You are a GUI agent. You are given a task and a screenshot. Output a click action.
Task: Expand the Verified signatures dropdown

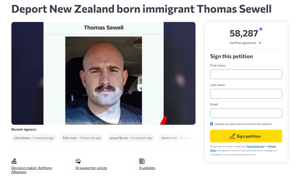point(260,43)
